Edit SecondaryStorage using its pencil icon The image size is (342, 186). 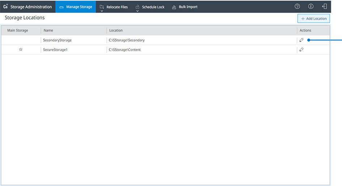[x=301, y=40]
